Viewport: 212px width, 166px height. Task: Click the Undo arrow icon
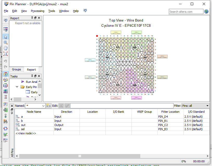point(5,61)
